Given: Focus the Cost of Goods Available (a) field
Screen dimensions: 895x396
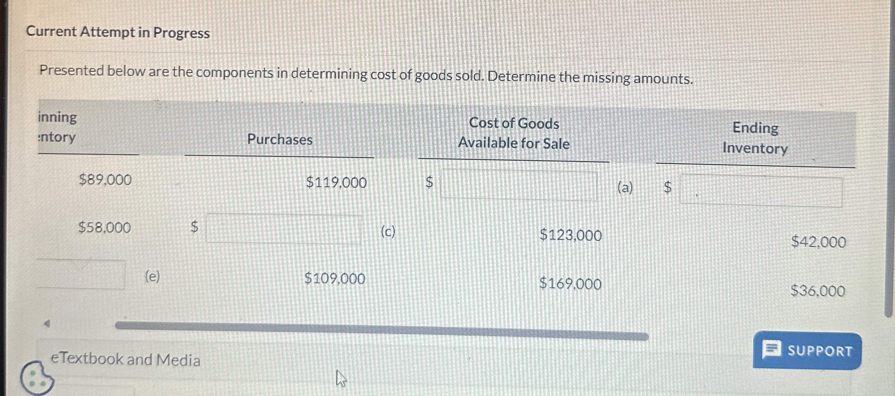Looking at the screenshot, I should [519, 184].
